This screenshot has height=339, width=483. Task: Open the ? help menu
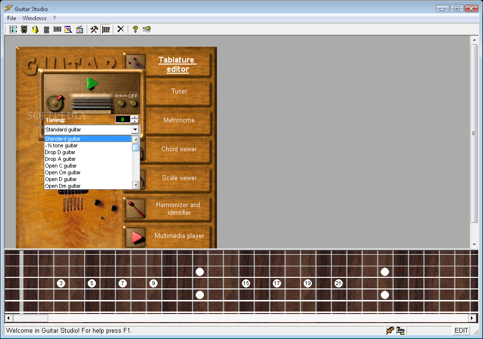[54, 18]
